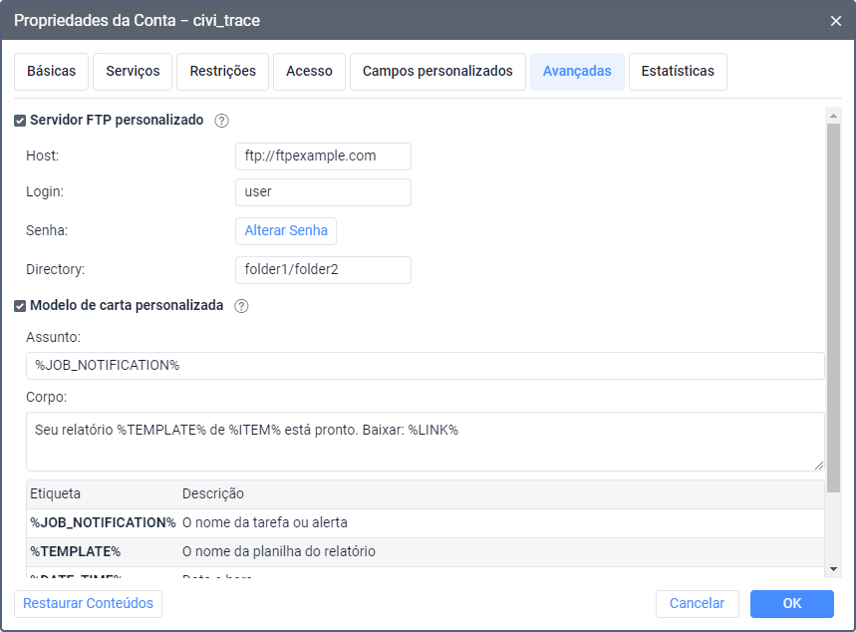
Task: Toggle Modelo de carta personalizada checkbox
Action: click(x=20, y=306)
